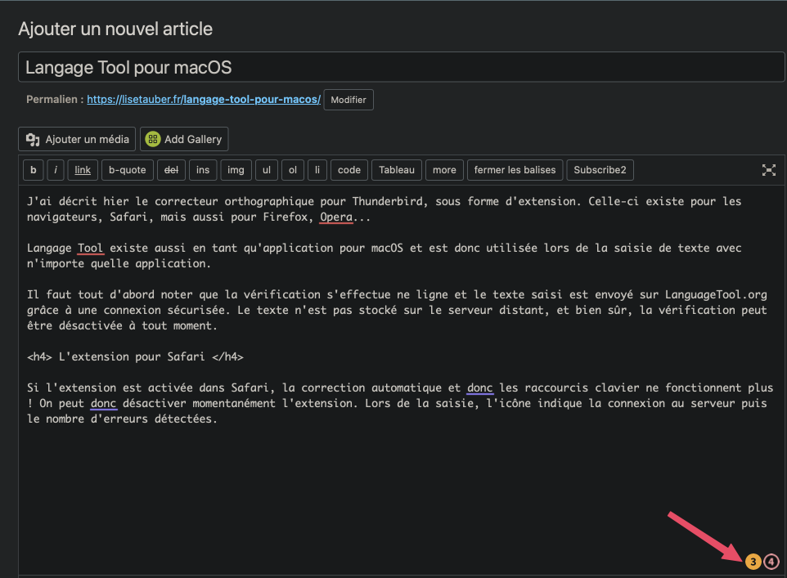Click the b-quote toolbar button
Screen dimensions: 787x578
[x=128, y=170]
